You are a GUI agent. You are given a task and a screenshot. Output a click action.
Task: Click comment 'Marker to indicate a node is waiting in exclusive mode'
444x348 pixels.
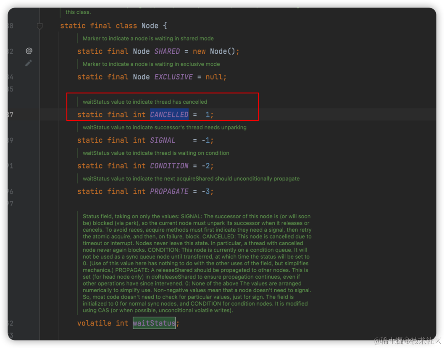(151, 64)
